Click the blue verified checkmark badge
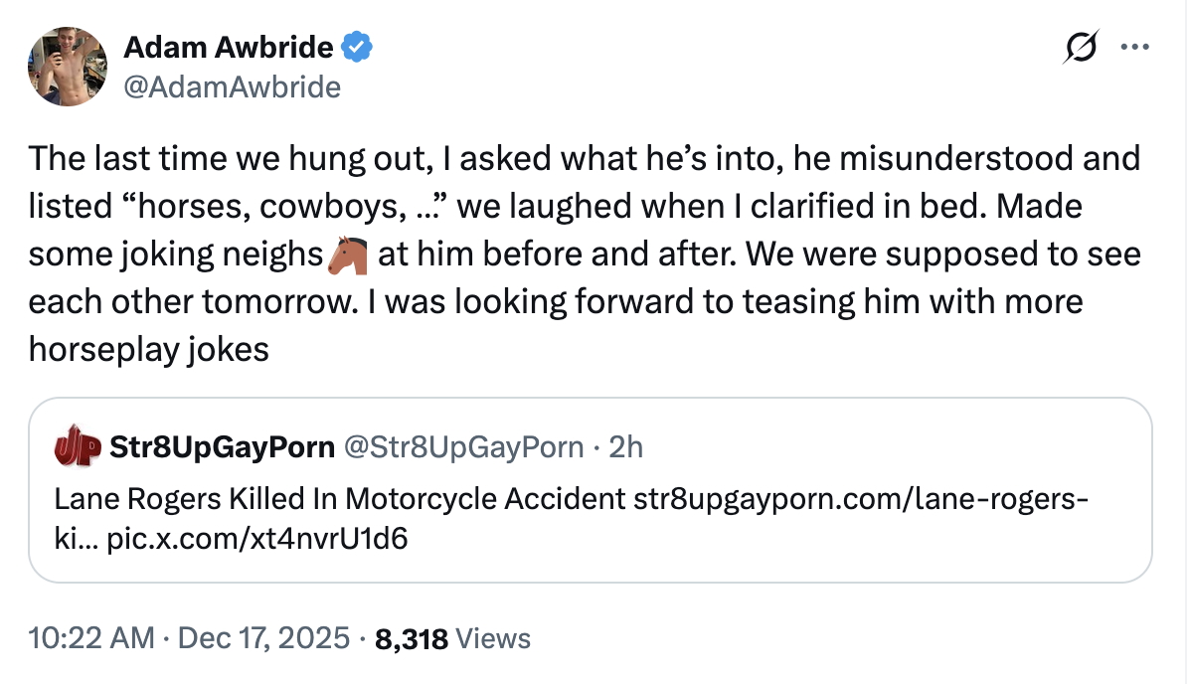The height and width of the screenshot is (684, 1189). (x=357, y=46)
